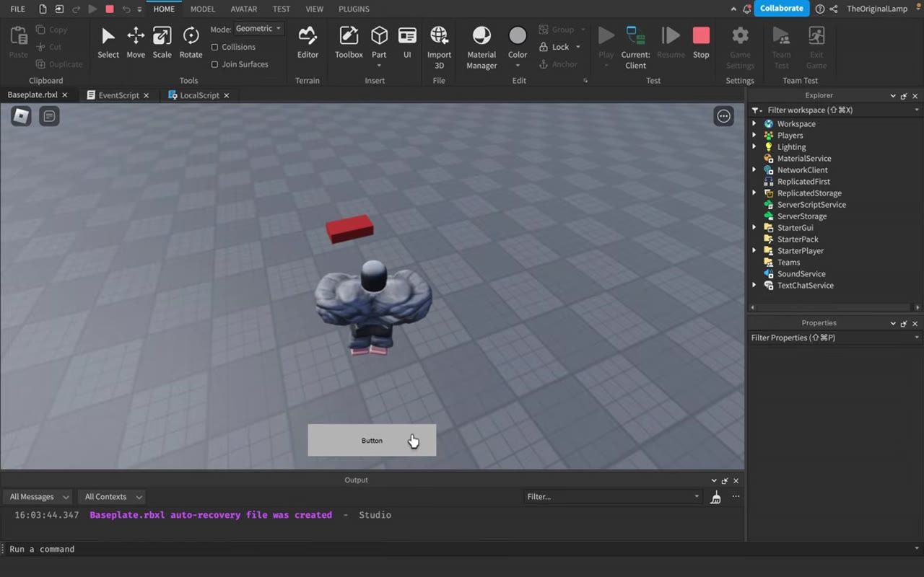
Task: Open the All Contexts dropdown
Action: pyautogui.click(x=113, y=497)
